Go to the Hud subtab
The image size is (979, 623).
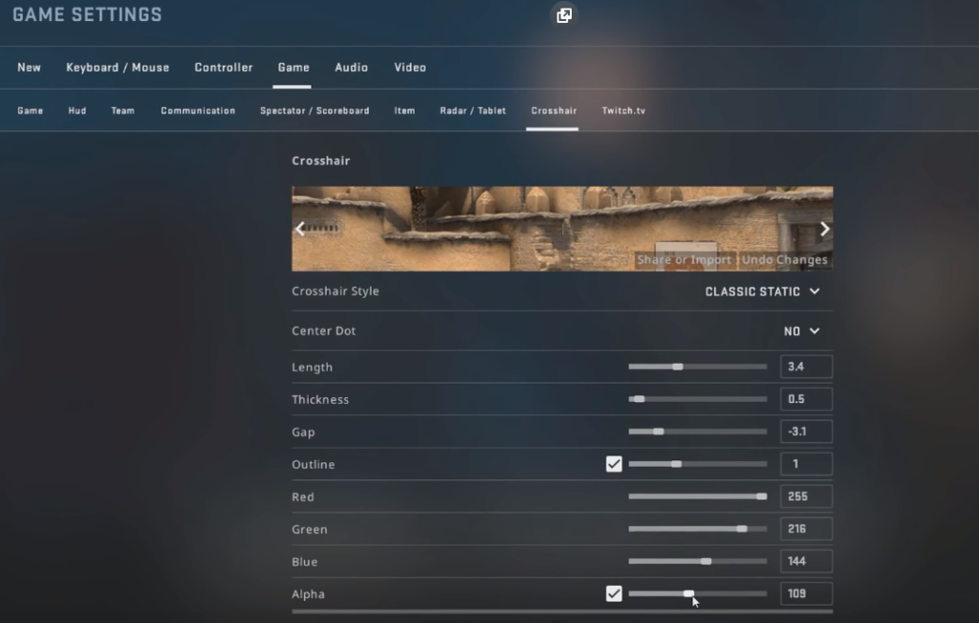[x=77, y=111]
